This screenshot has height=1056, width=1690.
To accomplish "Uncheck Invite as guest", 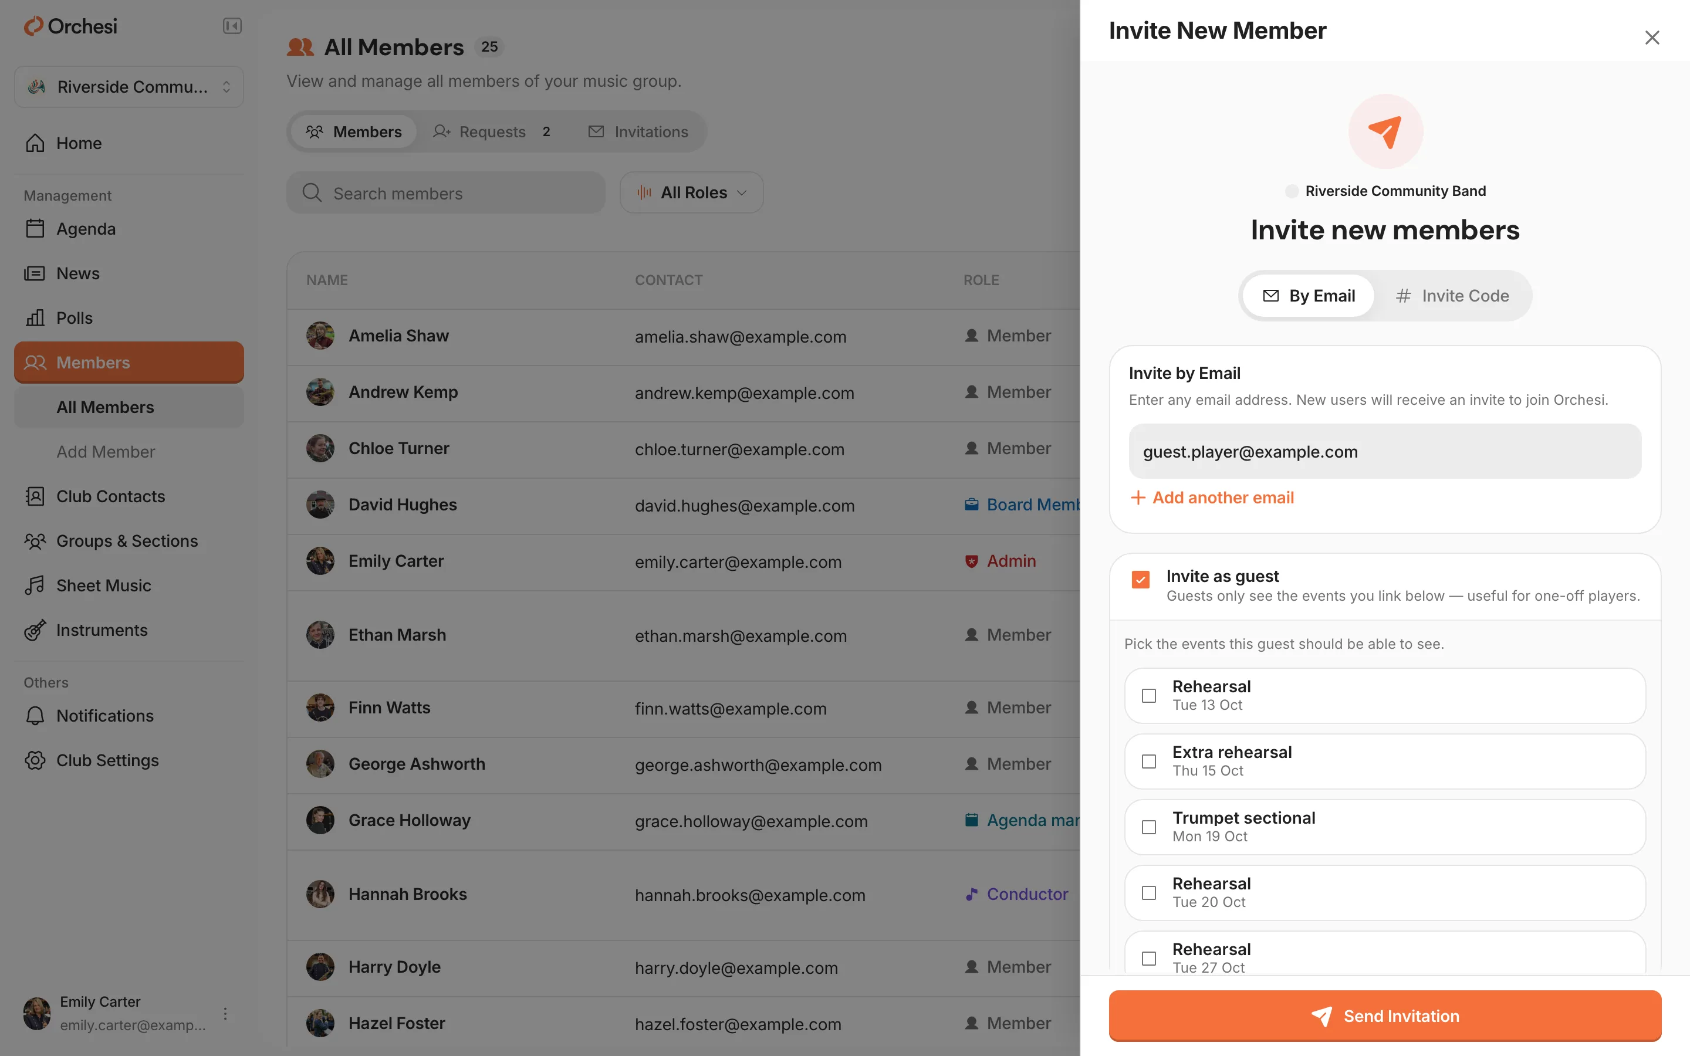I will pos(1140,580).
